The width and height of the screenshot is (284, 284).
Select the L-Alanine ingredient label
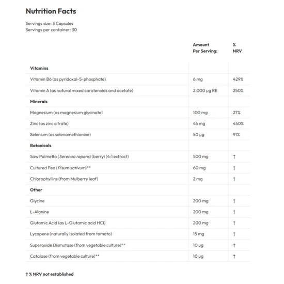(x=39, y=212)
